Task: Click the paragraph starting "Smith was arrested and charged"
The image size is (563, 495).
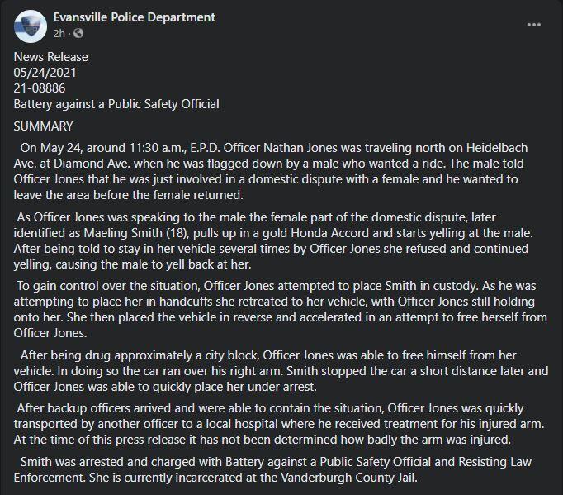Action: [x=272, y=469]
